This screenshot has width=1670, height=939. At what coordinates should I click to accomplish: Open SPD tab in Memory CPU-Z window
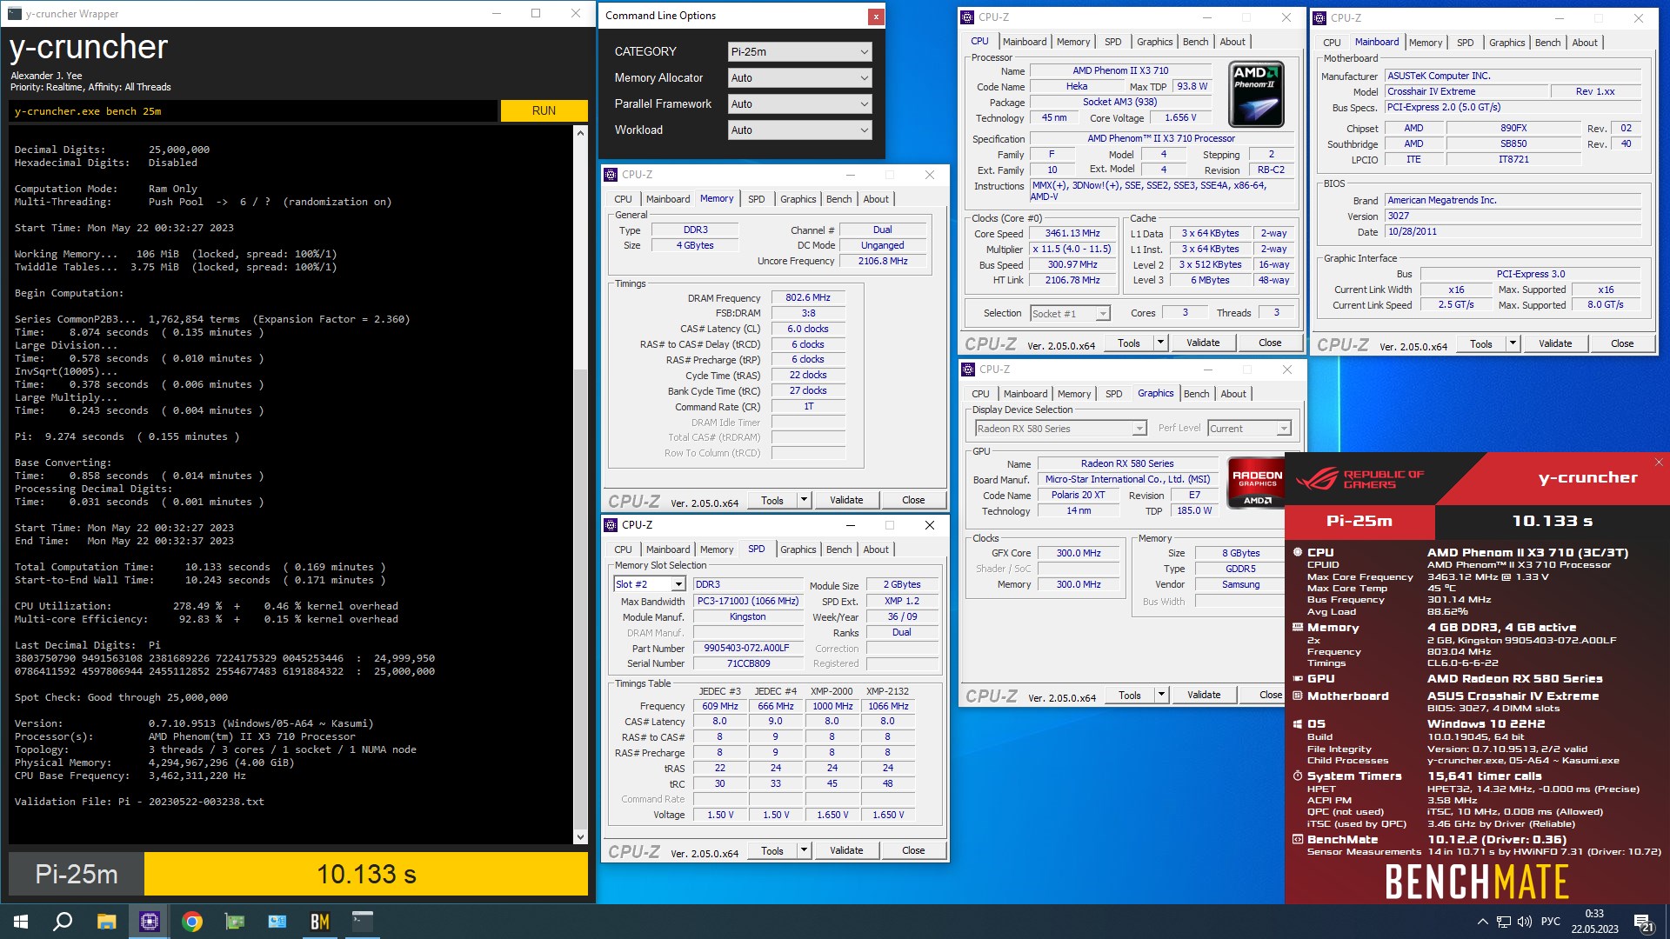point(757,199)
